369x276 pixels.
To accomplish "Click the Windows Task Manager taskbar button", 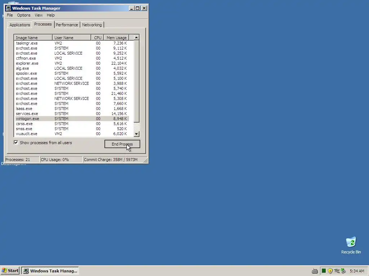I will coord(50,271).
